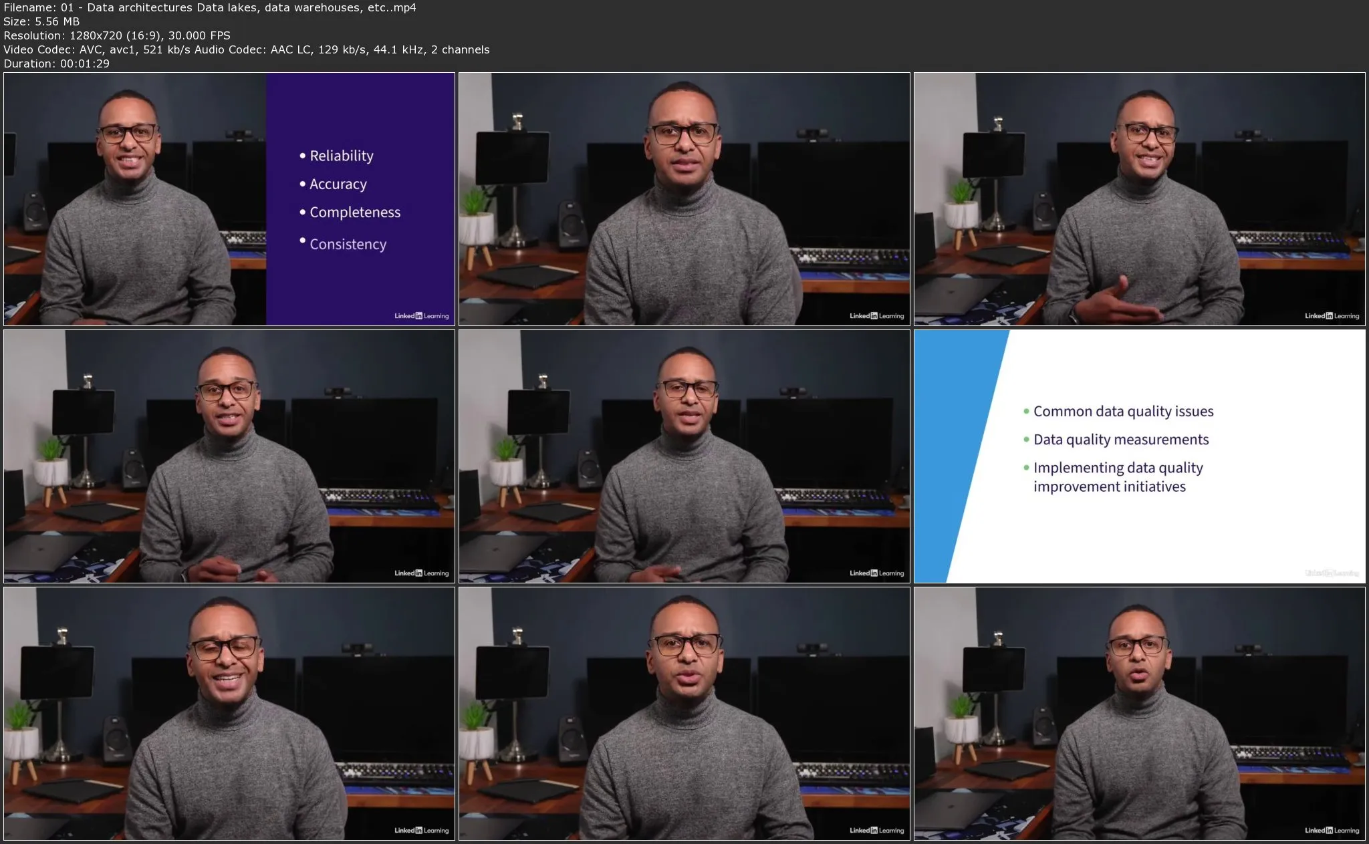The width and height of the screenshot is (1369, 844).
Task: Click 'Implementing data quality improvement initiatives' text
Action: coord(1118,477)
